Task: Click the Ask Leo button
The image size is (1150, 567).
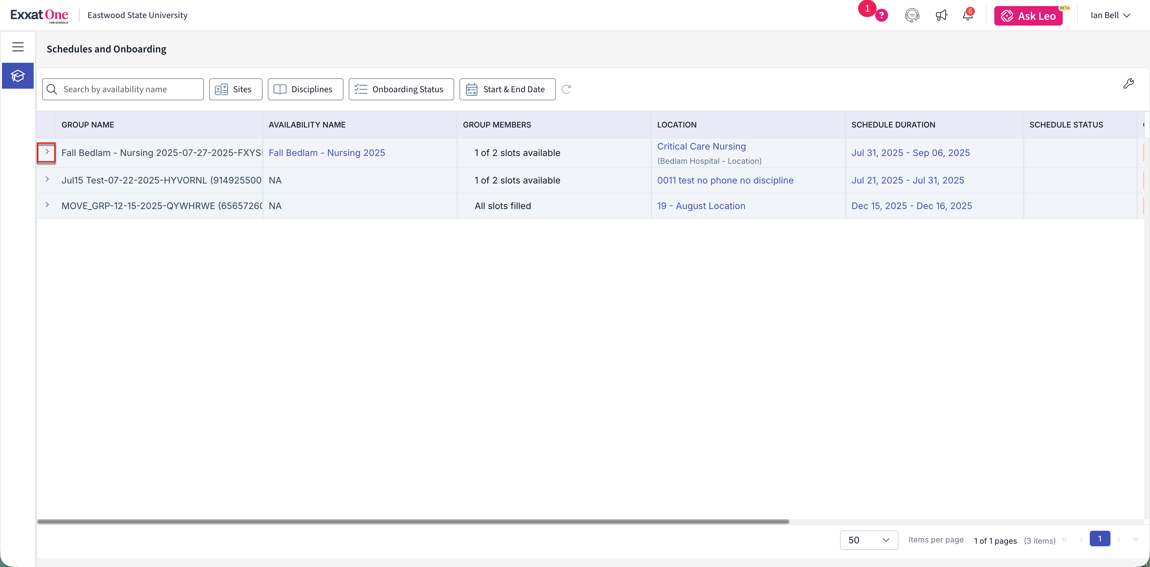Action: tap(1028, 16)
